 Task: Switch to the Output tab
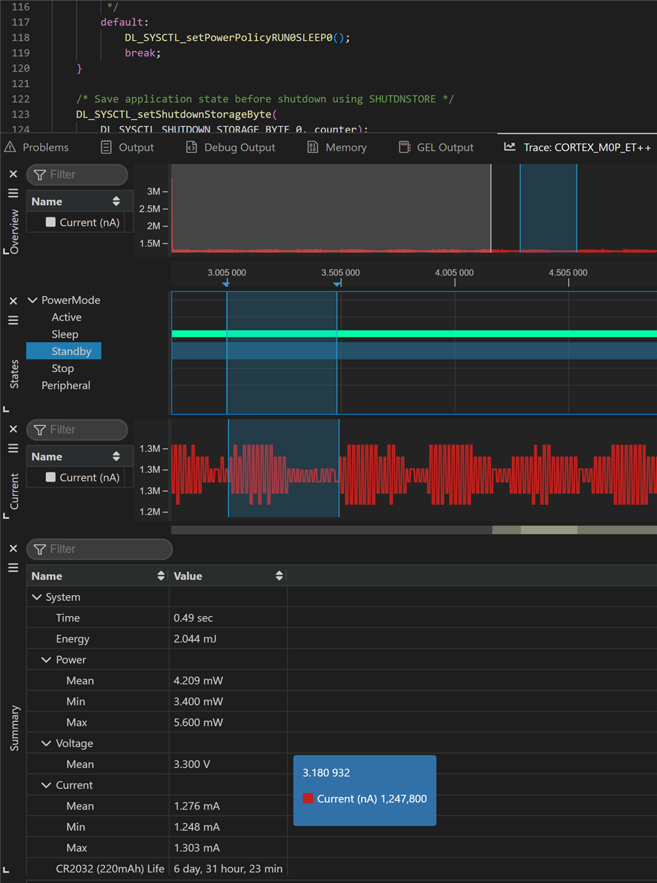(x=128, y=147)
